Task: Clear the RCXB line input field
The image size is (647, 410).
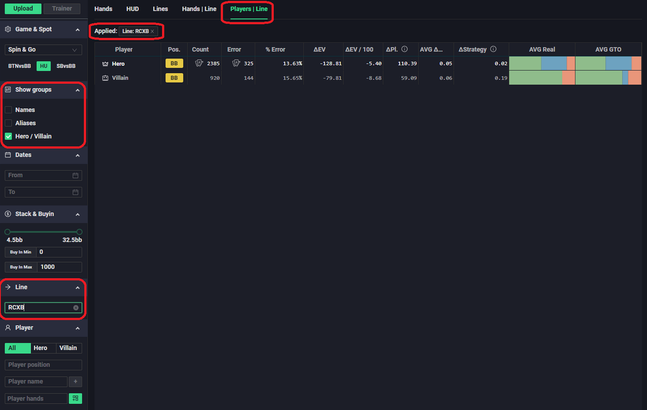Action: pyautogui.click(x=76, y=308)
